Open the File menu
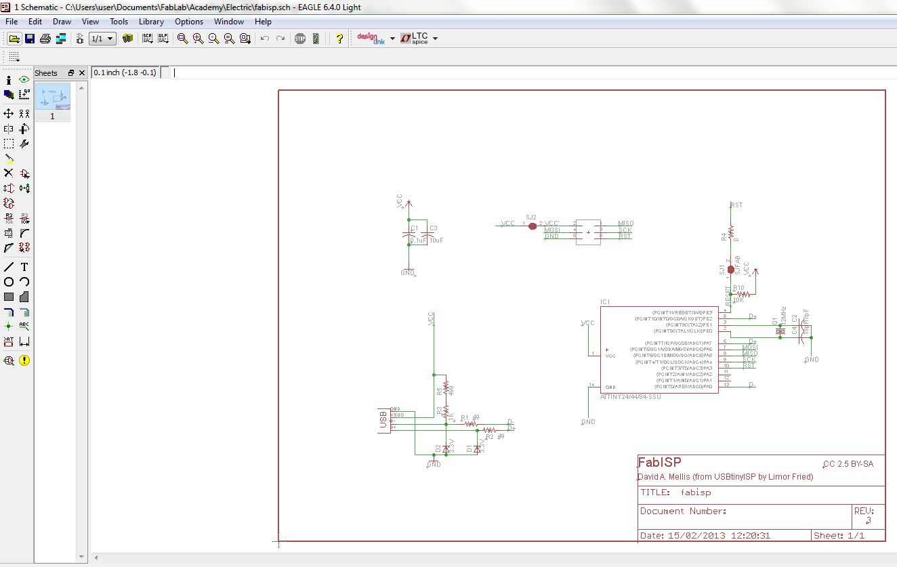Image resolution: width=897 pixels, height=567 pixels. [12, 22]
